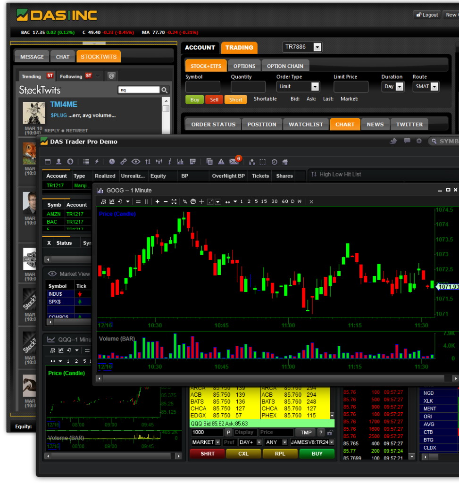Toggle horizontal lines icon on GOOG chart toolbar
Viewport: 459px width, 483px height.
click(138, 201)
